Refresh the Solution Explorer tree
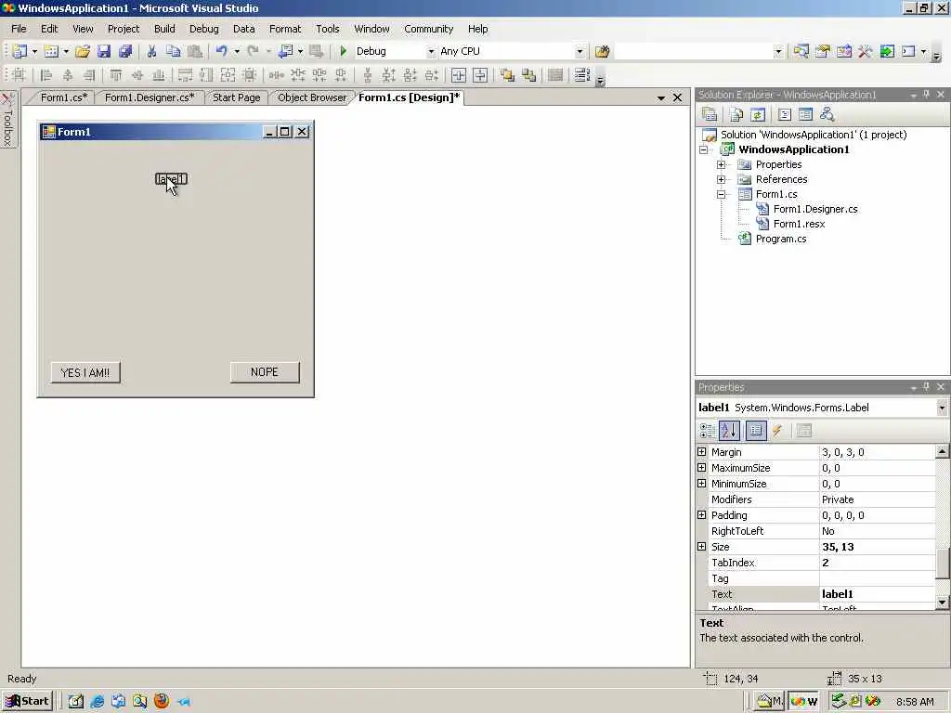The image size is (951, 713). [x=758, y=114]
